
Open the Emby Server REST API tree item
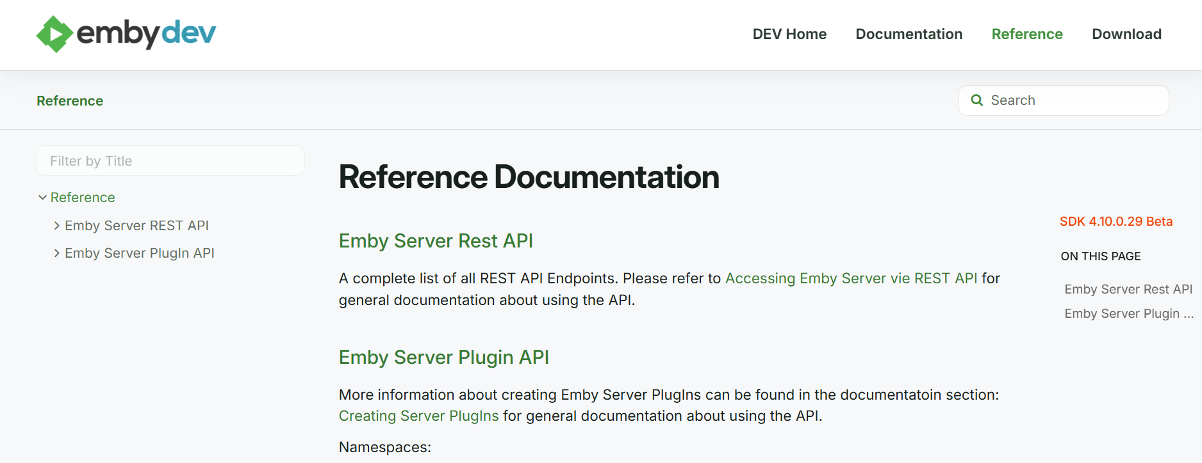136,226
